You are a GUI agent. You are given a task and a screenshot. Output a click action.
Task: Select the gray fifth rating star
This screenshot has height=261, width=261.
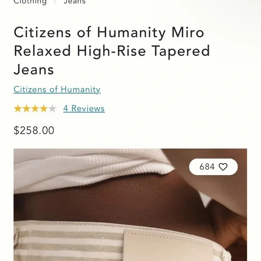pyautogui.click(x=53, y=108)
